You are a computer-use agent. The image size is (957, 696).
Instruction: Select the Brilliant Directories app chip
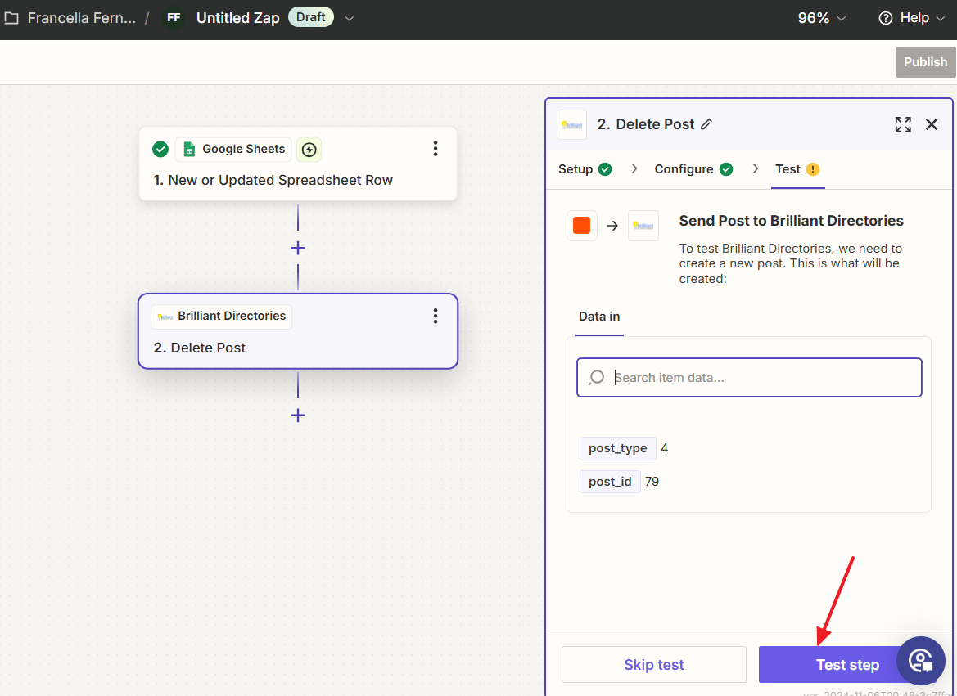pos(222,316)
